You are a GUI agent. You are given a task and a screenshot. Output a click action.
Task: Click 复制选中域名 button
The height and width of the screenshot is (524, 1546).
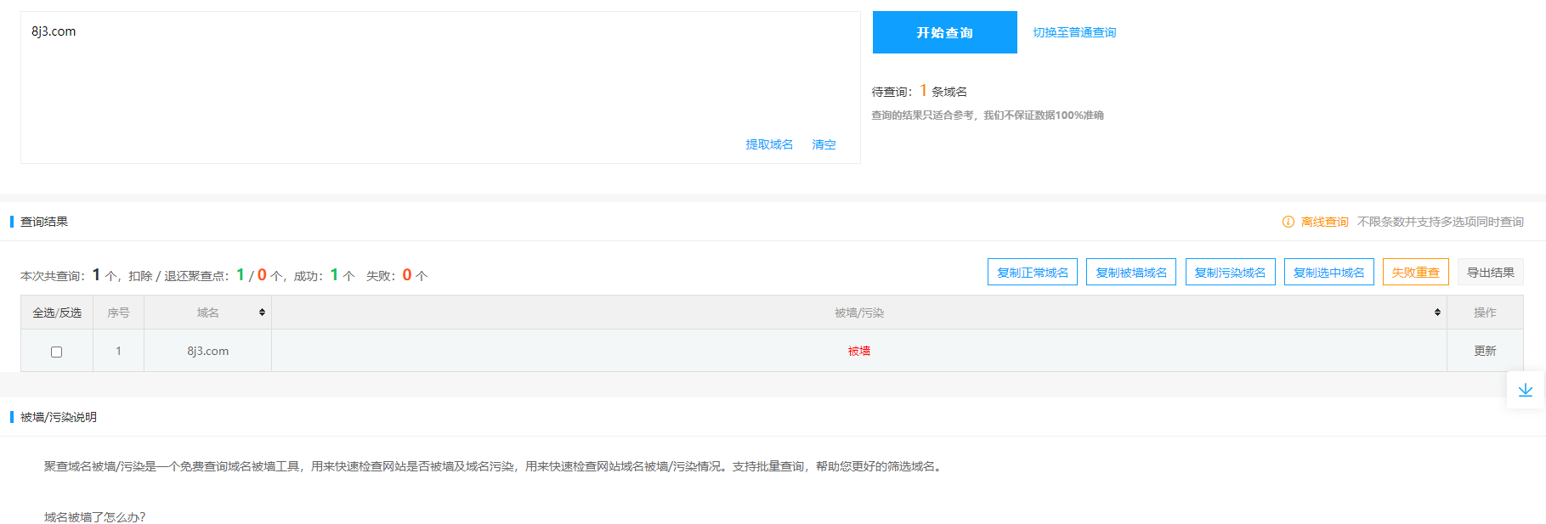tap(1328, 272)
